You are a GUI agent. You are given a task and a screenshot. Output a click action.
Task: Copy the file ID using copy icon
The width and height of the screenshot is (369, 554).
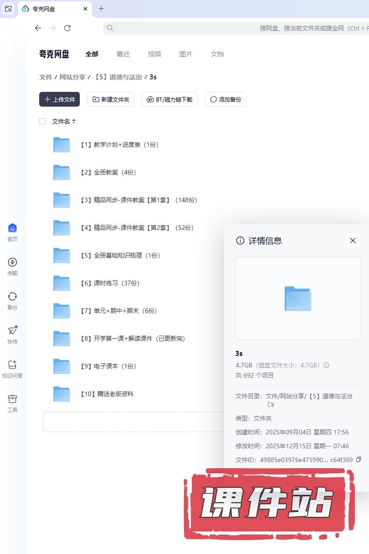[359, 459]
